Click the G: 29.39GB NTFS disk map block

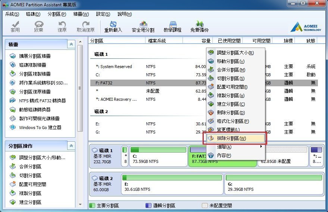(x=274, y=184)
